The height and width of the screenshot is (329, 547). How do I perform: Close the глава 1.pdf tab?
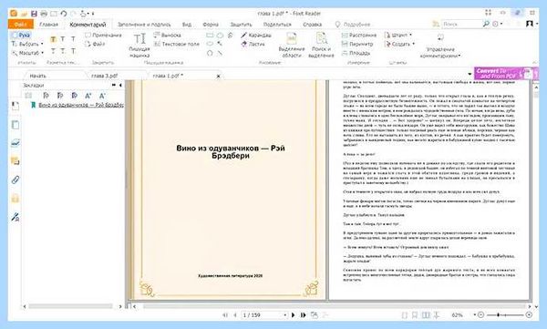coord(219,76)
